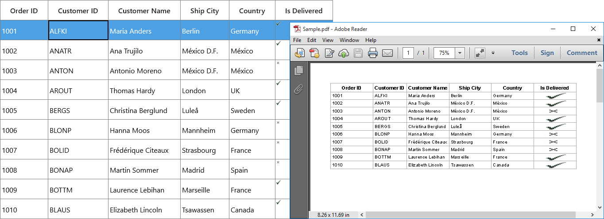Click the page size label 8.26 x 11.69 in
The image size is (604, 219).
click(x=333, y=215)
